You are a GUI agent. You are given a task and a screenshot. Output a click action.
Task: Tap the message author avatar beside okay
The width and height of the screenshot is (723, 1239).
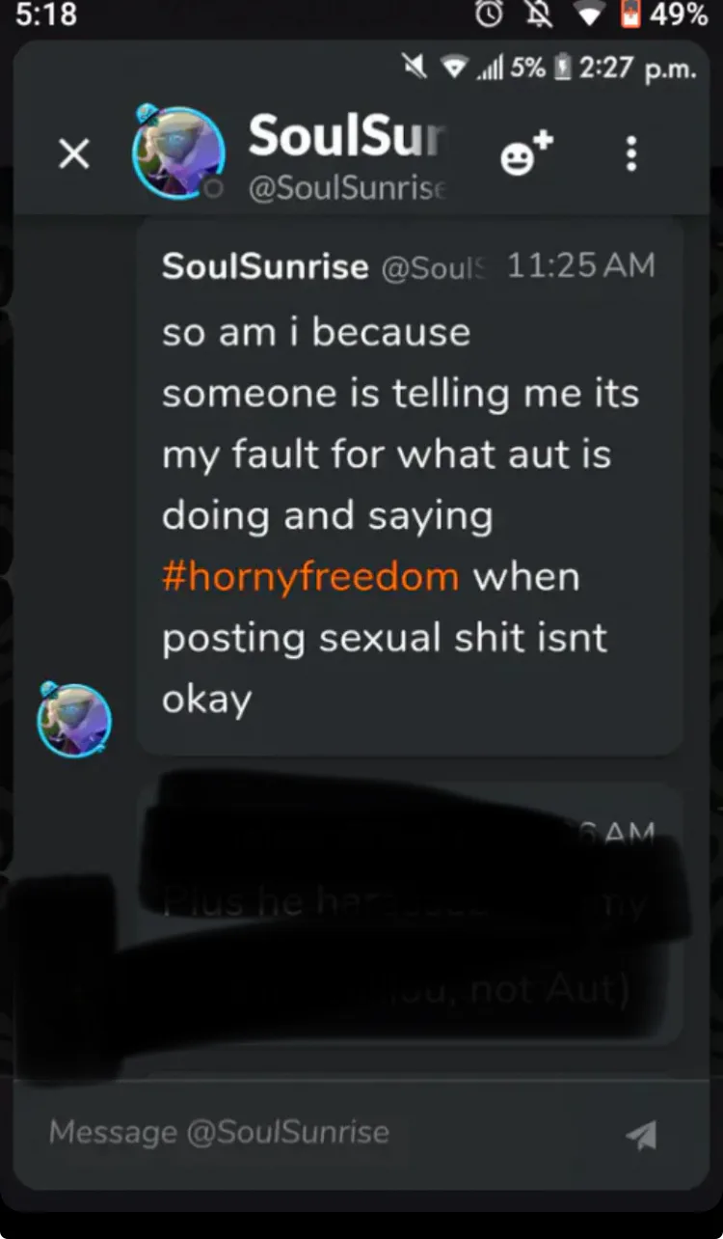[74, 719]
